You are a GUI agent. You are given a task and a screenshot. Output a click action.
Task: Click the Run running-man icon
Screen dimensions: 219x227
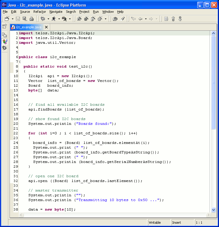click(54, 19)
